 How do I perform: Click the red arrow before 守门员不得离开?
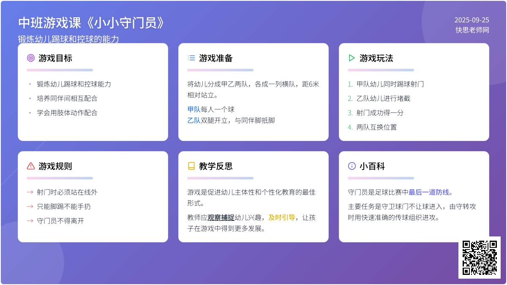(30, 221)
